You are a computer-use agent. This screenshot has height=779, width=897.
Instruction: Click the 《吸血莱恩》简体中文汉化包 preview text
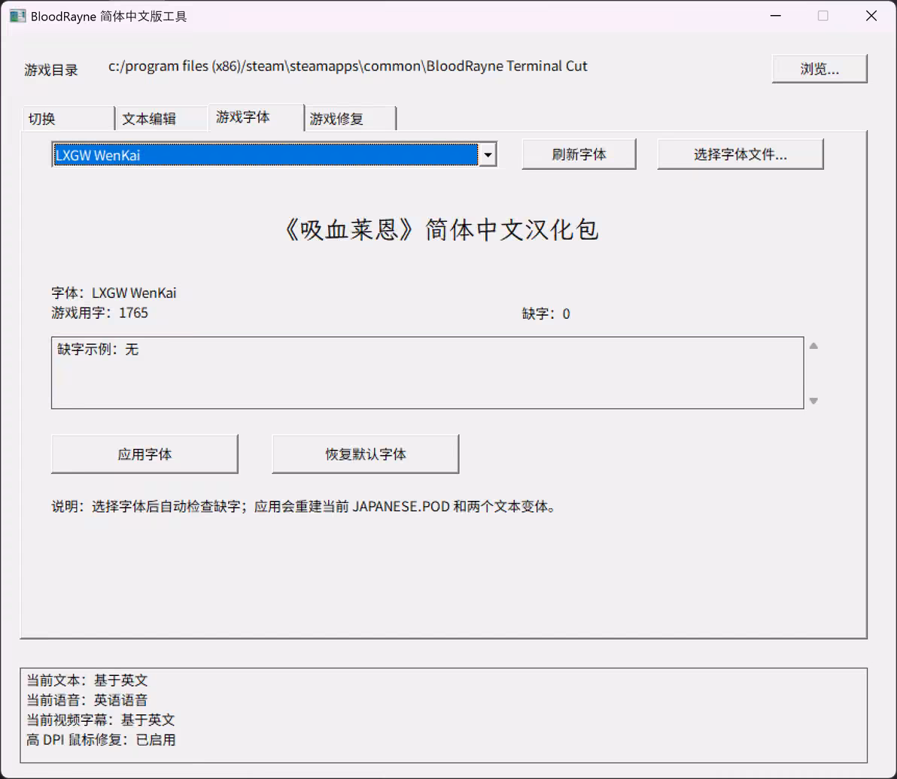click(441, 230)
